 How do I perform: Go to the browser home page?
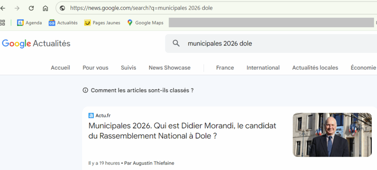click(45, 8)
